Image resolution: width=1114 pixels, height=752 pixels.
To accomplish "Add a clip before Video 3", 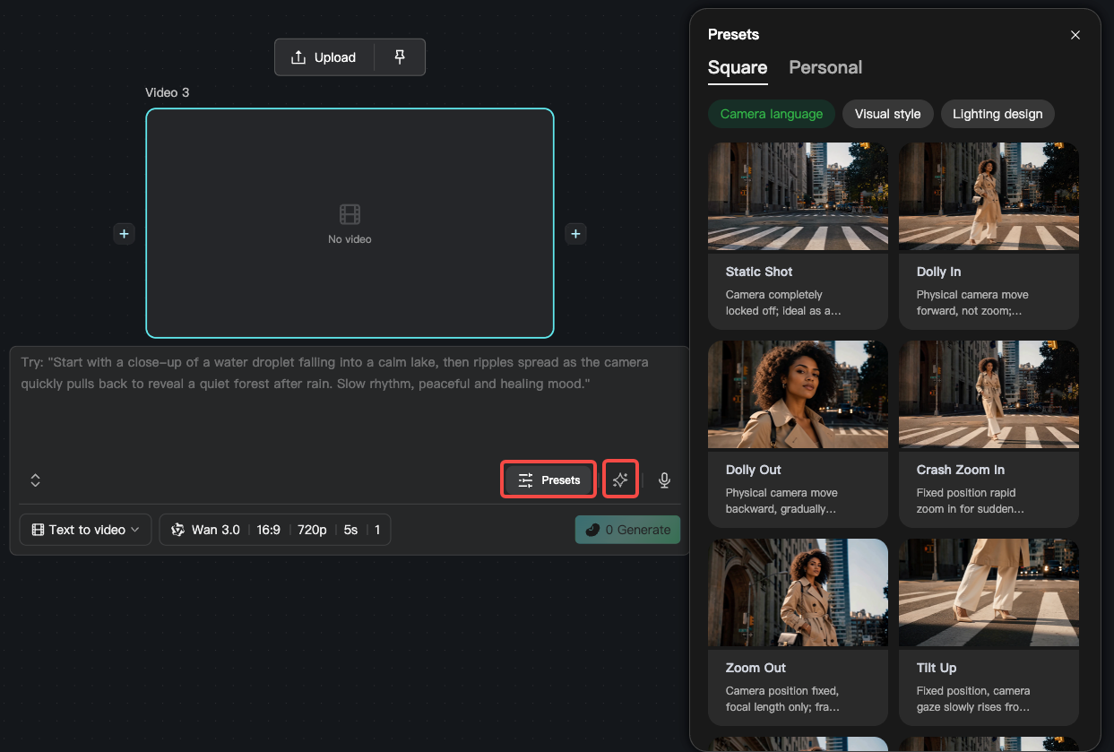I will [125, 234].
